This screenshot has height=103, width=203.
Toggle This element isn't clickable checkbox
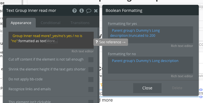click(x=91, y=101)
